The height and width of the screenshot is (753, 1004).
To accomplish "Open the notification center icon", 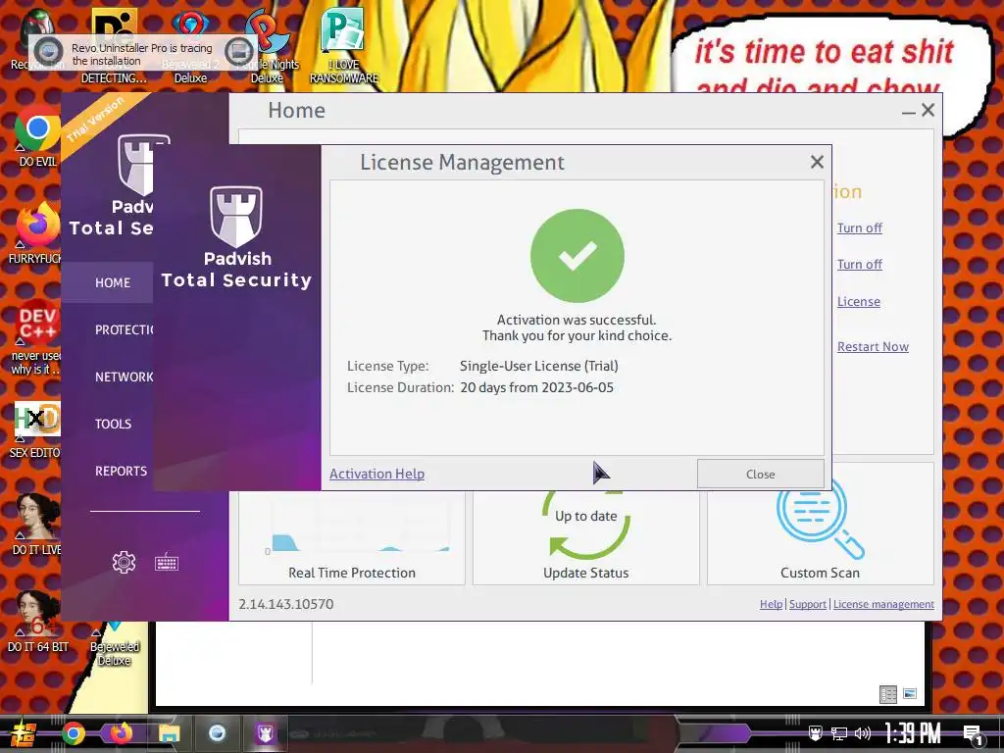I will 973,733.
